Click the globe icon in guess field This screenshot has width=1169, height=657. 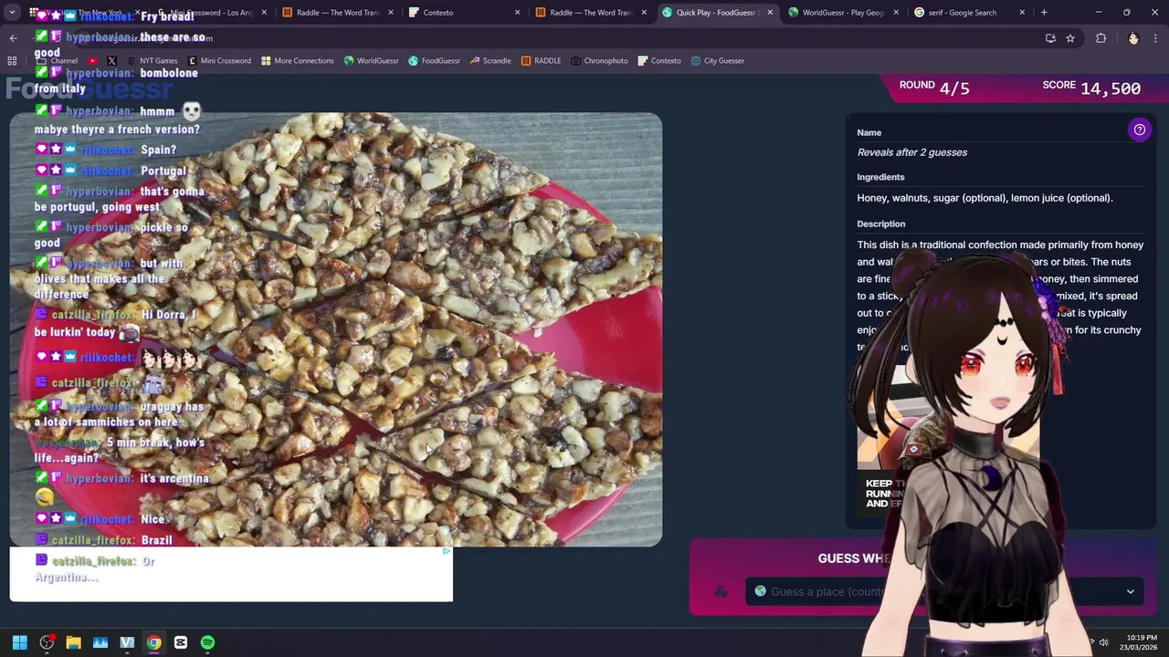pos(760,591)
